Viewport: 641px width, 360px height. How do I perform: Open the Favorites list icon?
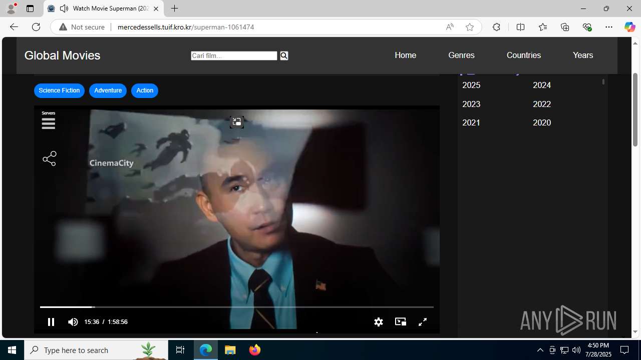pyautogui.click(x=543, y=27)
